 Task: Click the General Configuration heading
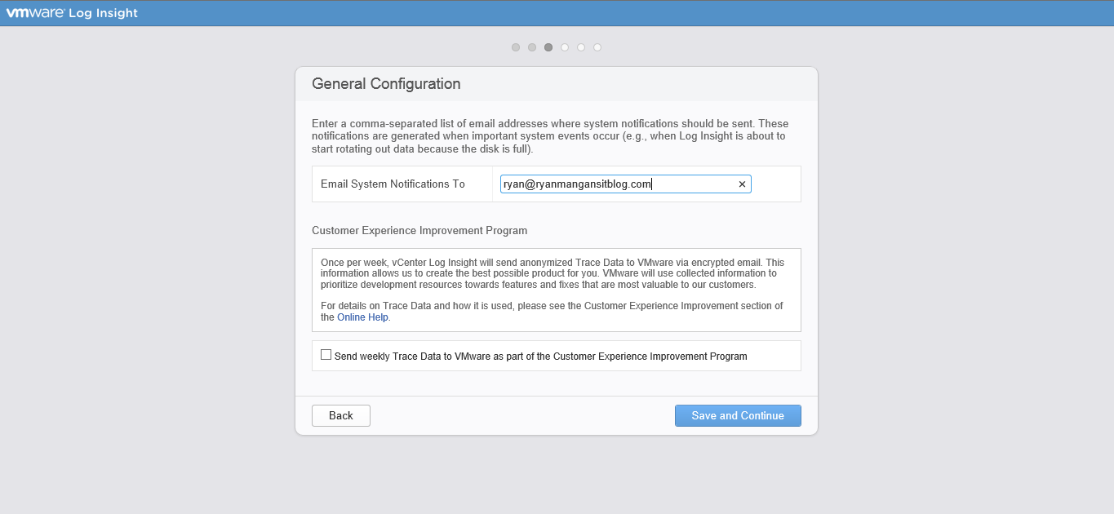click(386, 84)
